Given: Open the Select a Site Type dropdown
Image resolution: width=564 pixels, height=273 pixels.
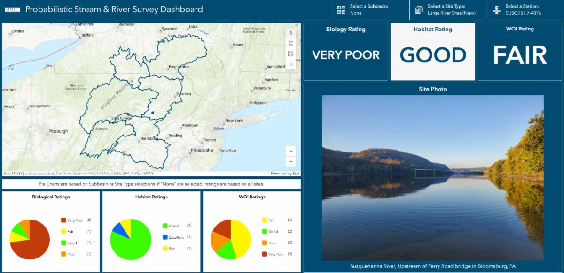Looking at the screenshot, I should pyautogui.click(x=448, y=9).
